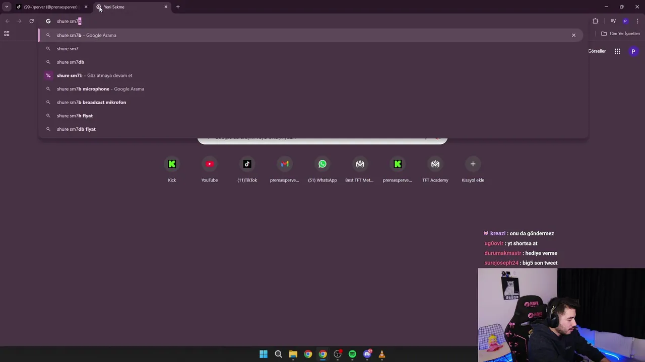Open Spotify from the taskbar
Viewport: 645px width, 362px height.
click(x=352, y=354)
